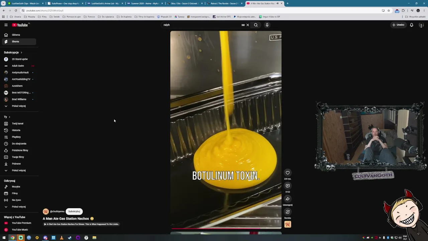The width and height of the screenshot is (428, 241).
Task: Expand the Subskrypcje section
Action: tap(13, 53)
